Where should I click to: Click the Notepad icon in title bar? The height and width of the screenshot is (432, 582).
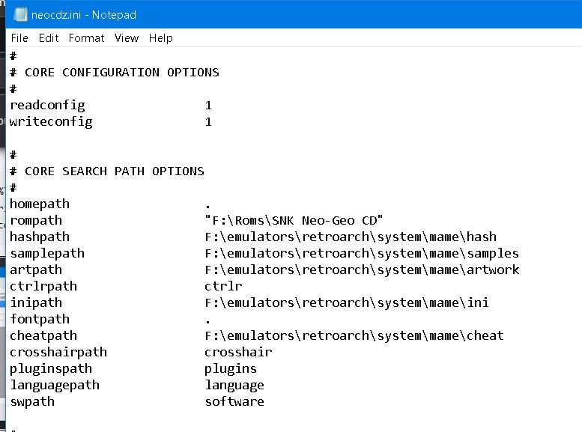pos(20,14)
